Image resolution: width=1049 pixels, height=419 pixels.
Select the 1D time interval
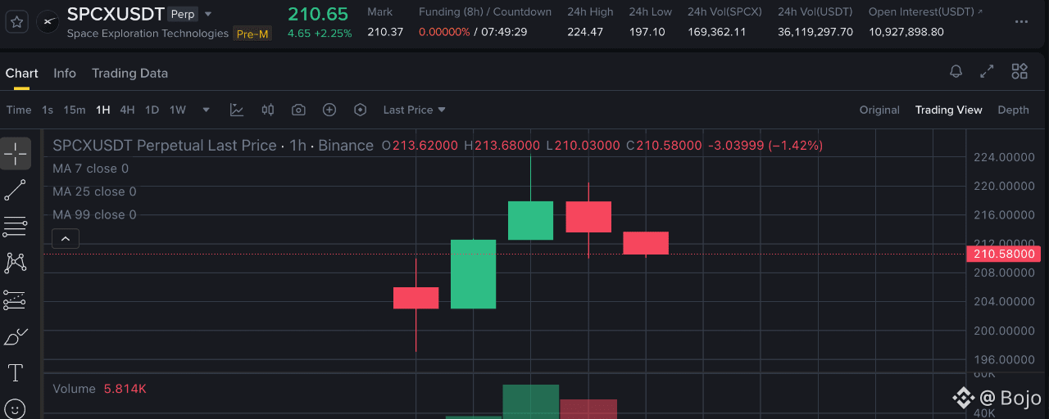(x=152, y=110)
